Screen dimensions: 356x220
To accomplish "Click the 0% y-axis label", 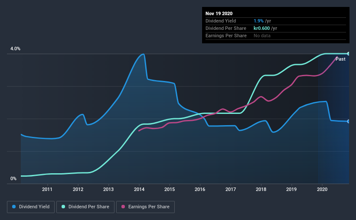I will tap(13, 179).
